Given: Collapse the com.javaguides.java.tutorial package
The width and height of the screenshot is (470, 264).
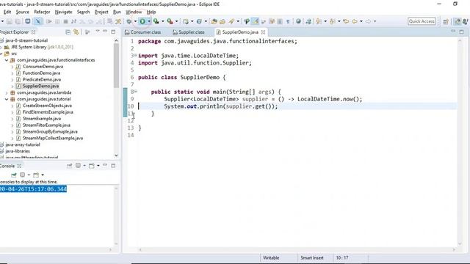Looking at the screenshot, I should point(7,99).
